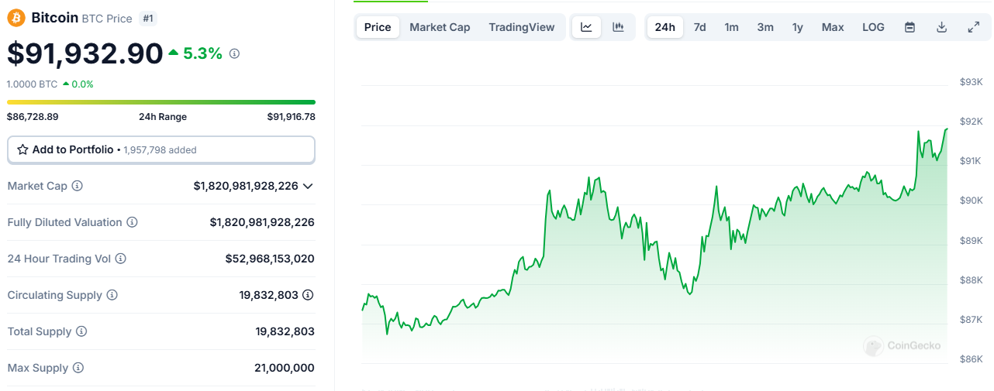Expand chart to fullscreen
This screenshot has width=994, height=391.
click(x=974, y=27)
